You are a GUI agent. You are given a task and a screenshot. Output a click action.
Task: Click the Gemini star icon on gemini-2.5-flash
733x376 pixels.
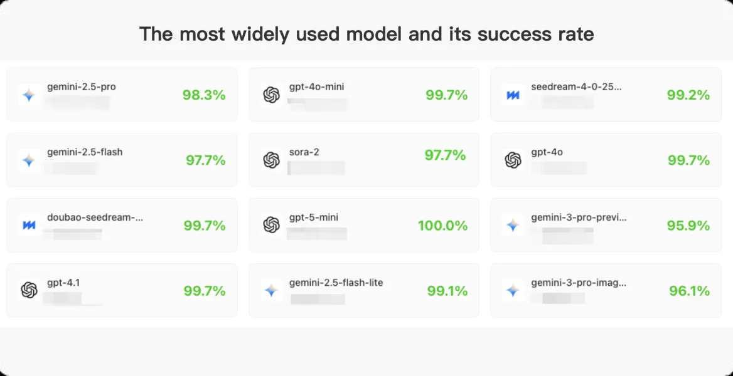pyautogui.click(x=29, y=160)
